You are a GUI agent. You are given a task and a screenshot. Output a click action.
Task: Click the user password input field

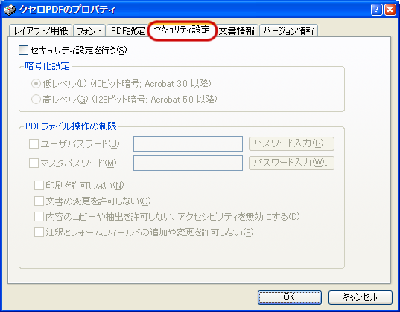(188, 144)
